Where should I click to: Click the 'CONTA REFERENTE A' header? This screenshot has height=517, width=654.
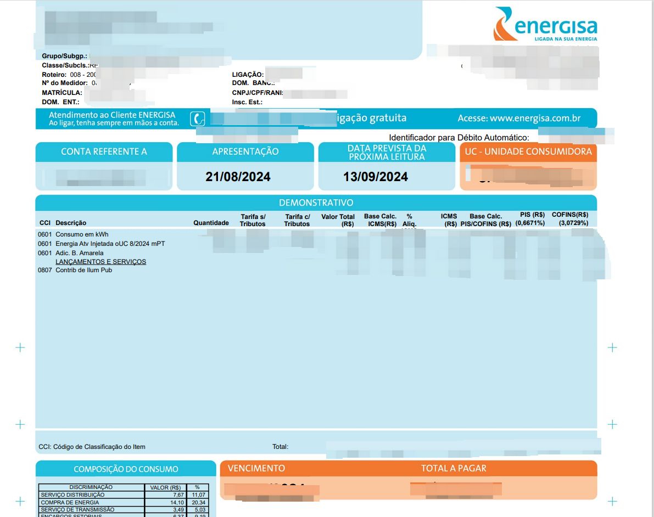tap(104, 152)
